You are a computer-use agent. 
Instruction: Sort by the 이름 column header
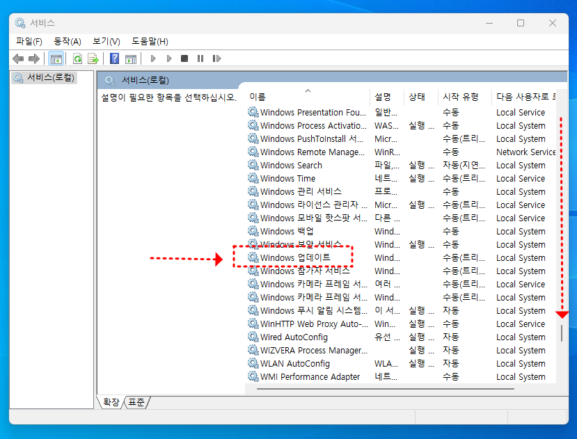coord(308,97)
